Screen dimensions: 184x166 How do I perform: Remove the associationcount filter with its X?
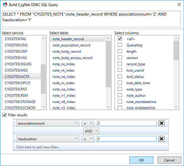tap(161, 123)
